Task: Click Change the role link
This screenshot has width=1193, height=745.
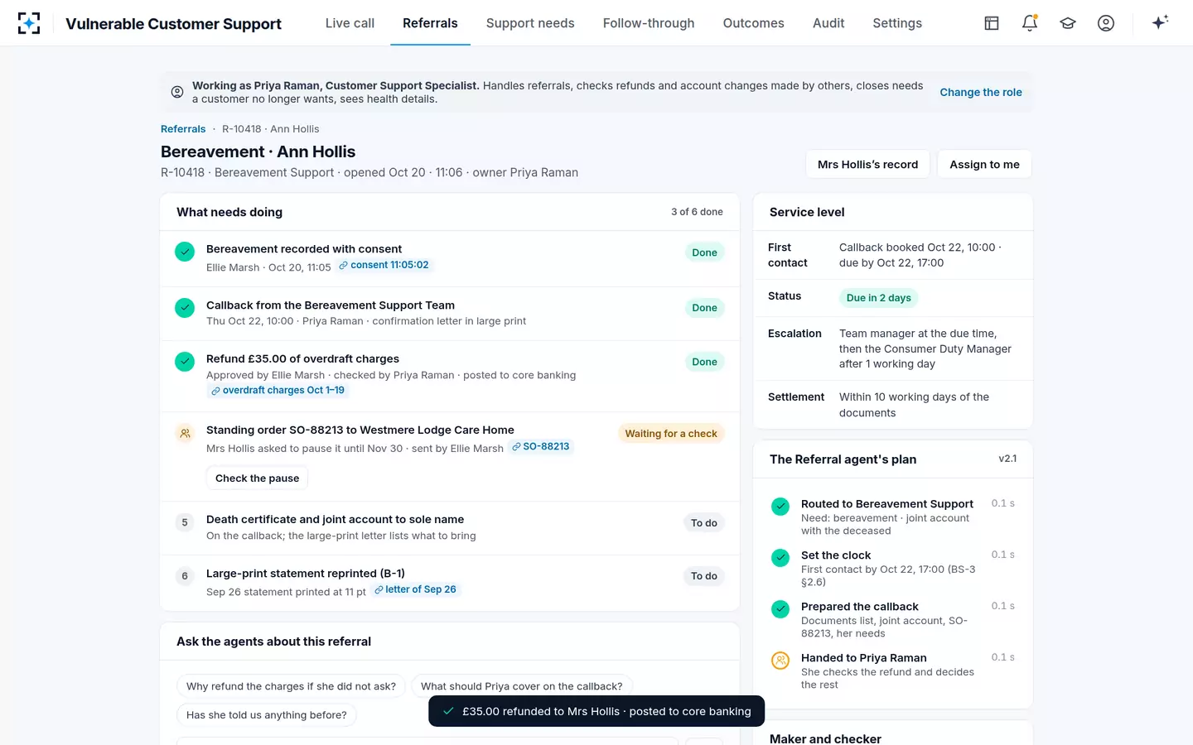Action: click(x=981, y=92)
